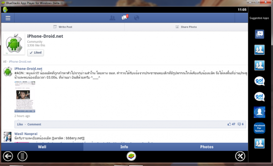The height and width of the screenshot is (166, 273).
Task: Tap the BlueStacks back arrow button
Action: tap(8, 156)
